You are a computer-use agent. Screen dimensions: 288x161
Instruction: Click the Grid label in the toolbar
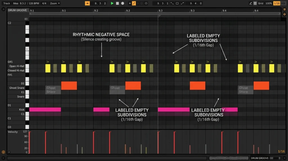[x=261, y=3]
